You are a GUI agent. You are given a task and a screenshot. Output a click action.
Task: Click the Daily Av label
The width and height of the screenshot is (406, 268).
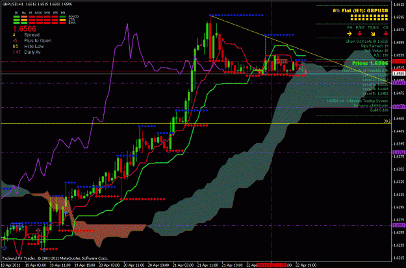pos(32,52)
